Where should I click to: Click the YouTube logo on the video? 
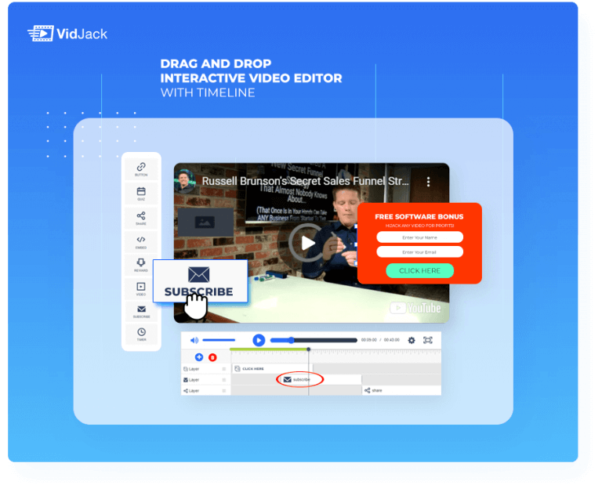[415, 308]
